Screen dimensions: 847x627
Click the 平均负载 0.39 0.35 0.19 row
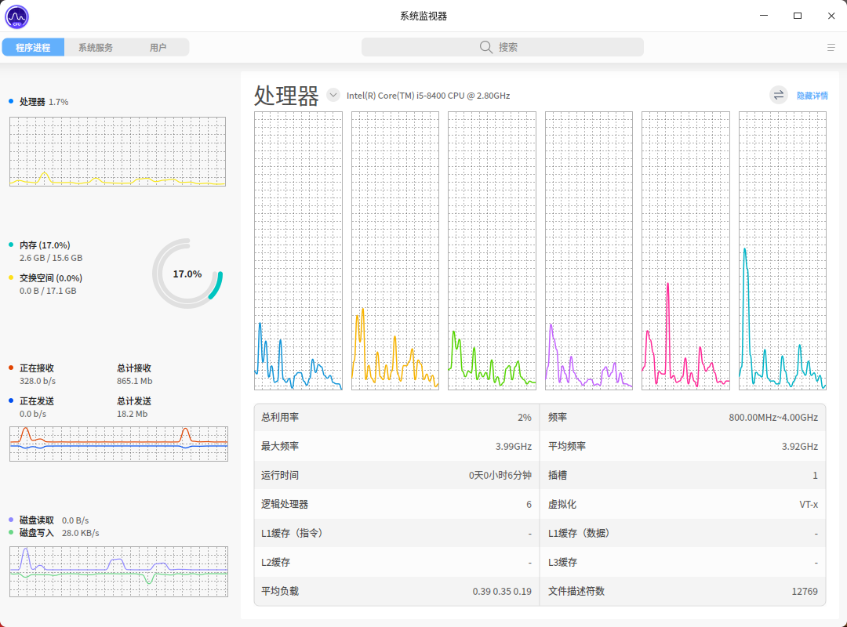(397, 592)
